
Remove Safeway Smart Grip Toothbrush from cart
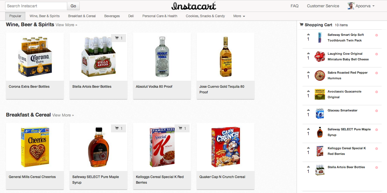[x=377, y=35]
